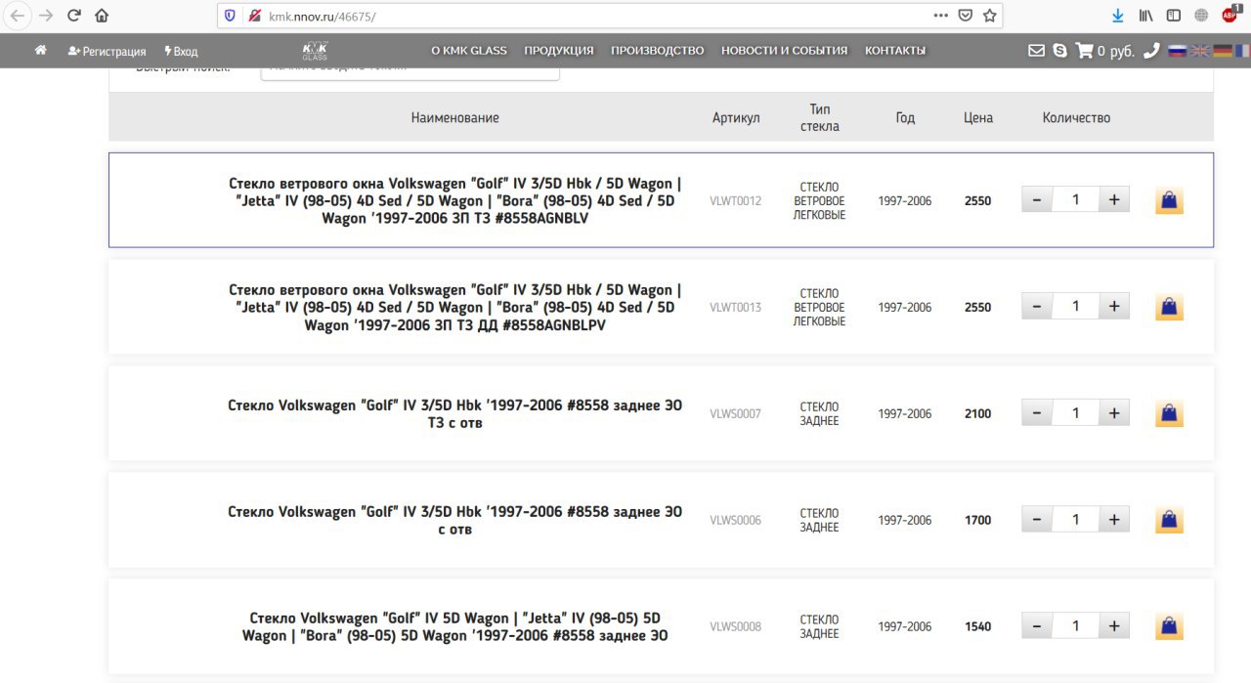Open КОНТАКТЫ menu
Viewport: 1251px width, 683px height.
(x=895, y=51)
